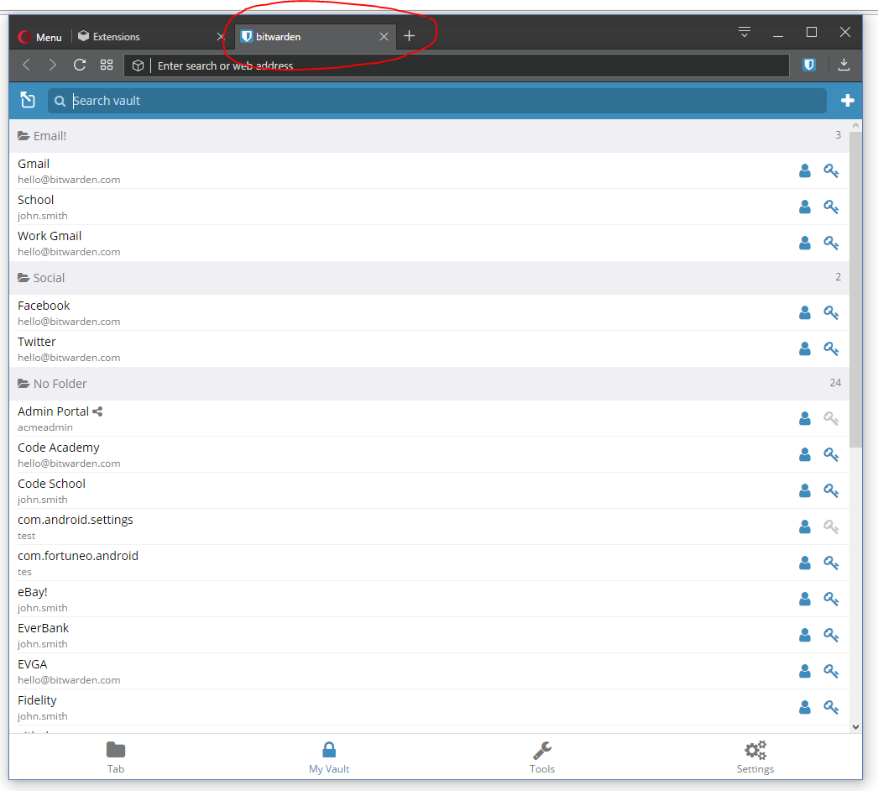
Task: Collapse the Email! folder
Action: point(429,136)
